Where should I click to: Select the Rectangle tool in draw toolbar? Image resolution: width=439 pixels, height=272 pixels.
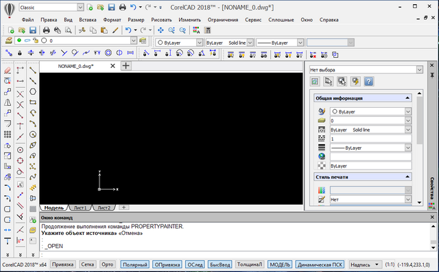coord(33,102)
